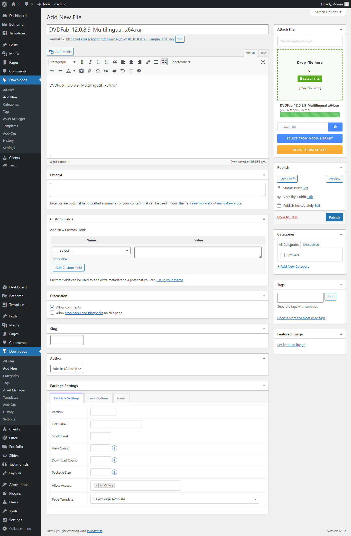Toggle bold formatting in the editor
Viewport: 351px width, 536px height.
click(x=82, y=62)
